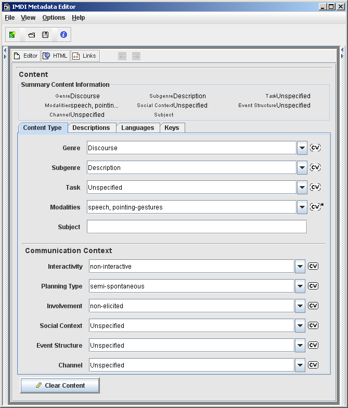Open the Subgenre dropdown list
Image resolution: width=348 pixels, height=408 pixels.
302,168
